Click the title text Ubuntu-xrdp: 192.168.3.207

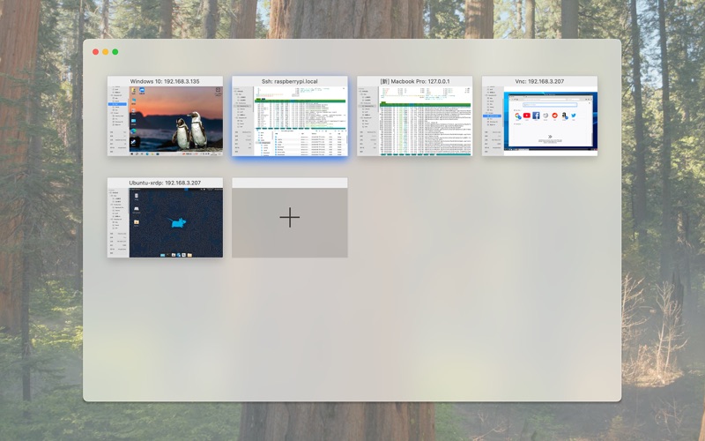165,183
